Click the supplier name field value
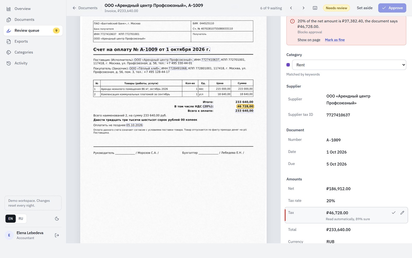 click(348, 100)
